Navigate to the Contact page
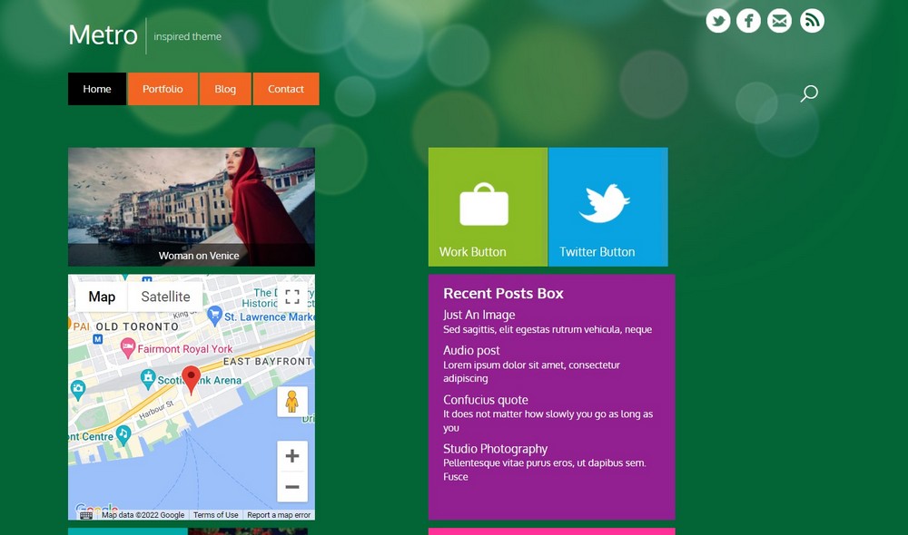Screen dimensions: 908x535 point(286,89)
